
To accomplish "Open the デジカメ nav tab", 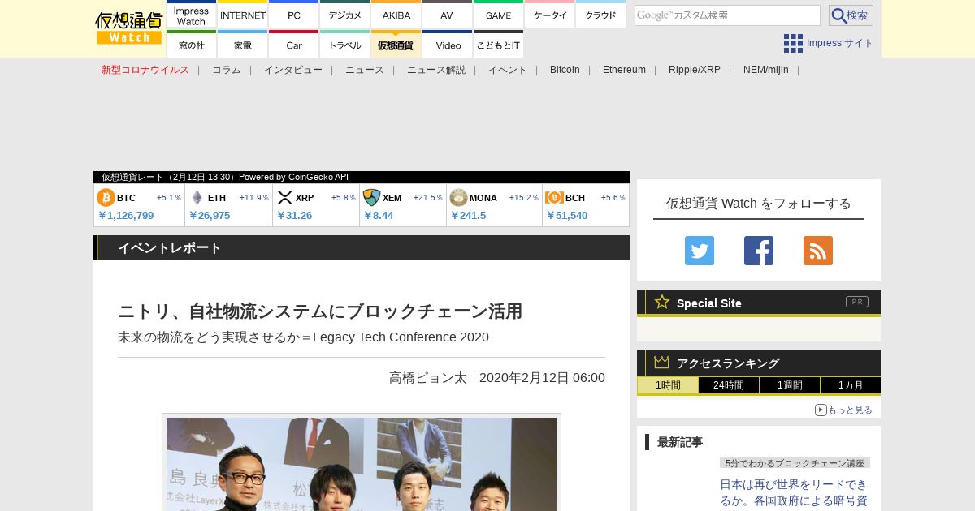I will click(344, 15).
